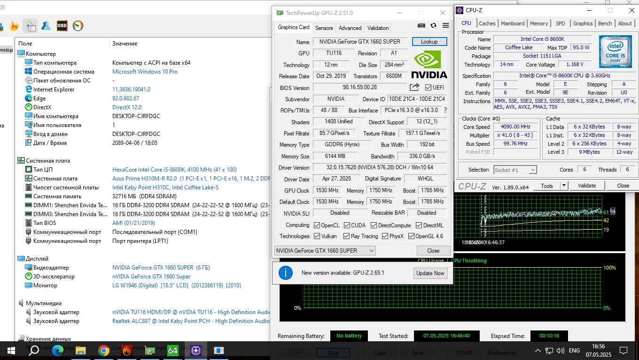639x360 pixels.
Task: Switch to FurMark flame icon on taskbar
Action: point(127,350)
